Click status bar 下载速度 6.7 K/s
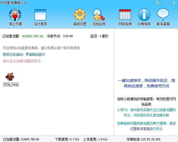This screenshot has width=178, height=142. (67, 139)
